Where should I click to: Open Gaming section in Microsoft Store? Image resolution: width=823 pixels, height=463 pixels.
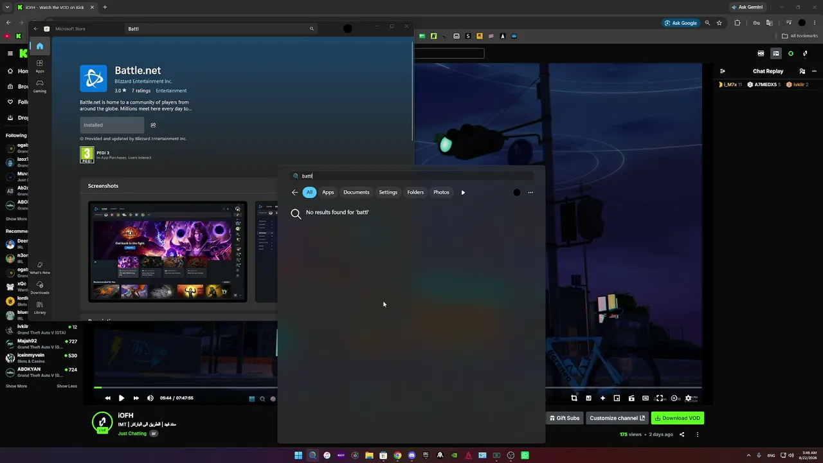pos(40,86)
